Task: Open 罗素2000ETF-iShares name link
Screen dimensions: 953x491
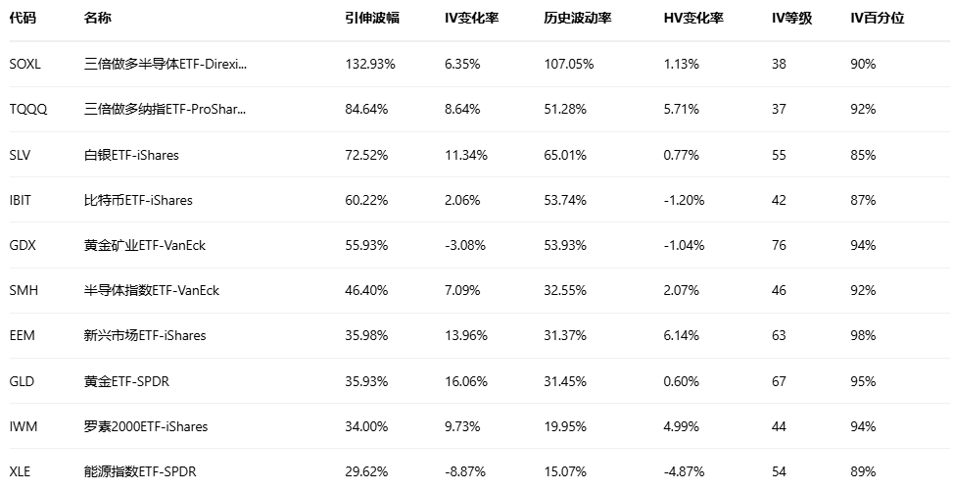Action: coord(146,426)
